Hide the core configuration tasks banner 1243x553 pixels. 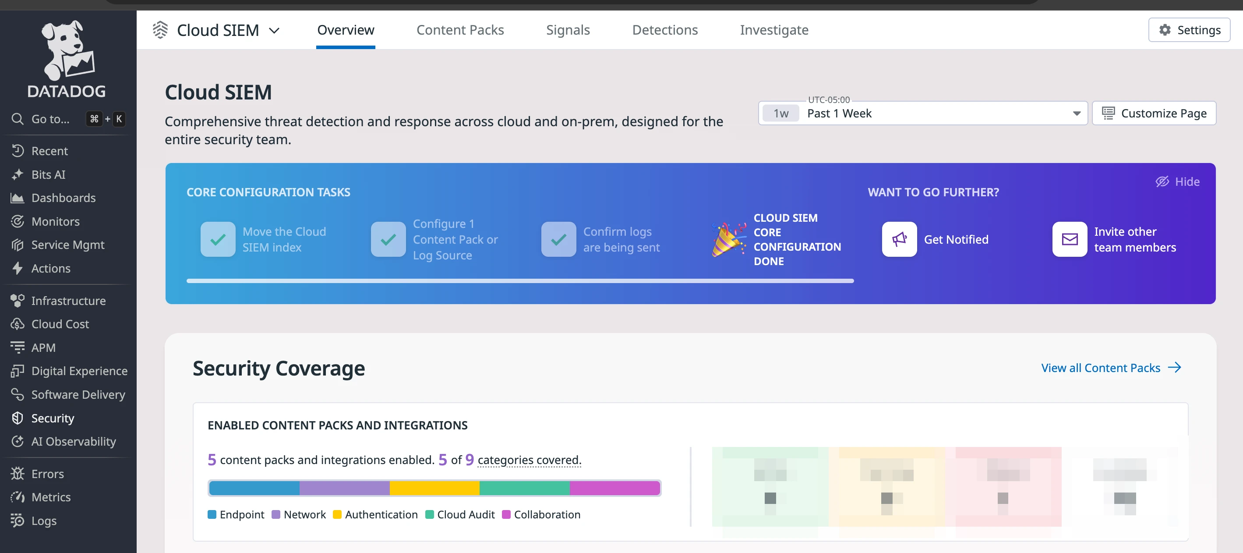(1177, 181)
